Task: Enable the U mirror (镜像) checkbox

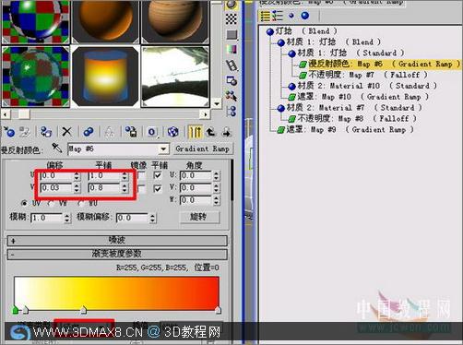Action: (x=142, y=175)
